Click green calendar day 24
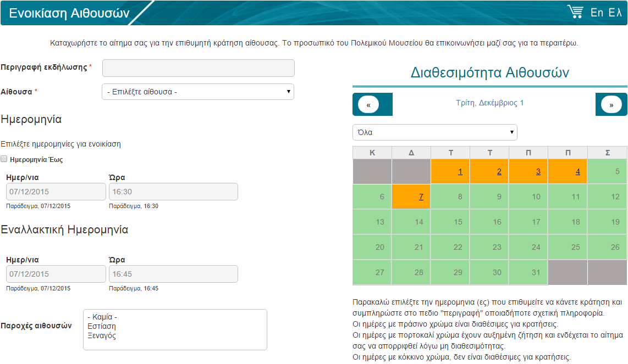The image size is (628, 364). click(x=528, y=247)
